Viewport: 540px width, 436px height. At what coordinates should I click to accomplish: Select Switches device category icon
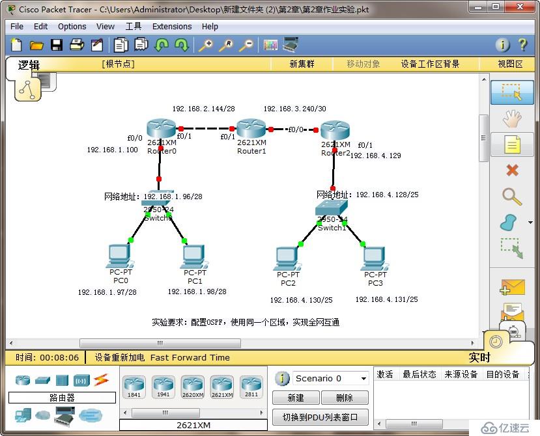pos(43,380)
